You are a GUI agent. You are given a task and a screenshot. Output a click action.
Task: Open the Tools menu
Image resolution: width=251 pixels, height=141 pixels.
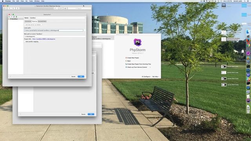pyautogui.click(x=31, y=1)
